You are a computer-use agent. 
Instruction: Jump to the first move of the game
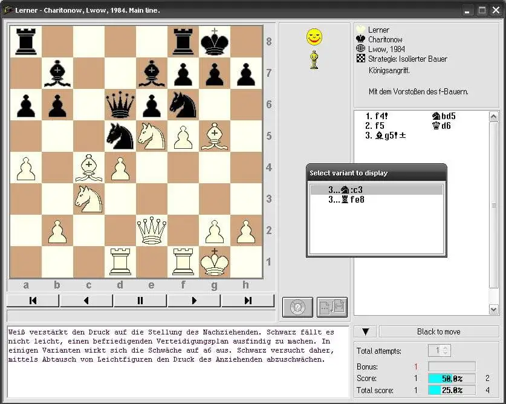coord(33,301)
